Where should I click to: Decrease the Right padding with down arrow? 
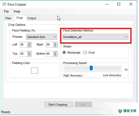(55, 46)
